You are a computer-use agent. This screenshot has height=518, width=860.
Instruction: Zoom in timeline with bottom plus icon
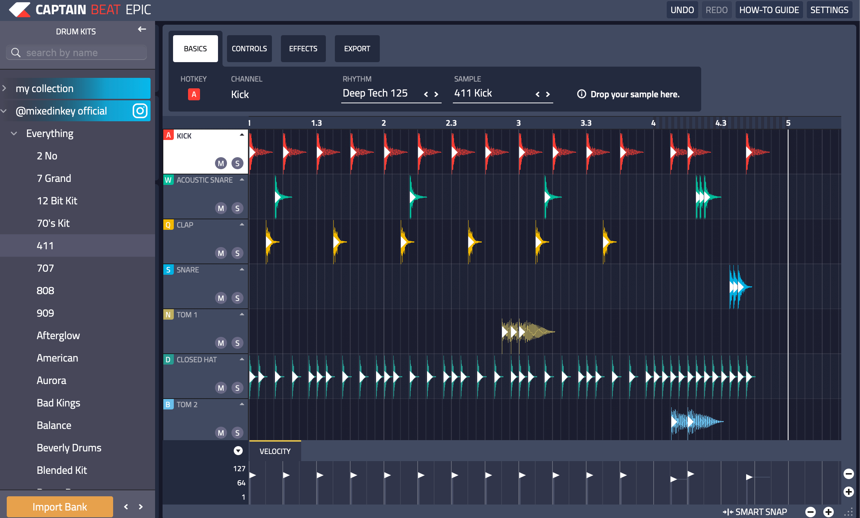click(829, 512)
